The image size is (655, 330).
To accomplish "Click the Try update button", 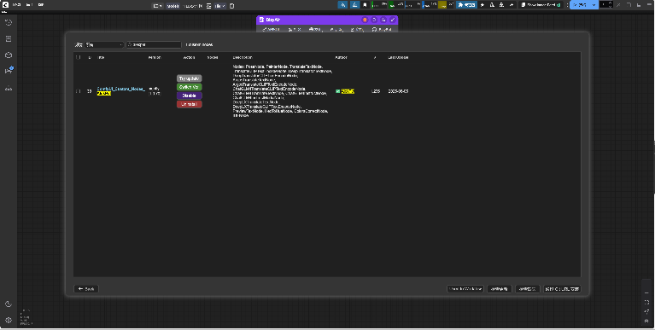I will (190, 78).
